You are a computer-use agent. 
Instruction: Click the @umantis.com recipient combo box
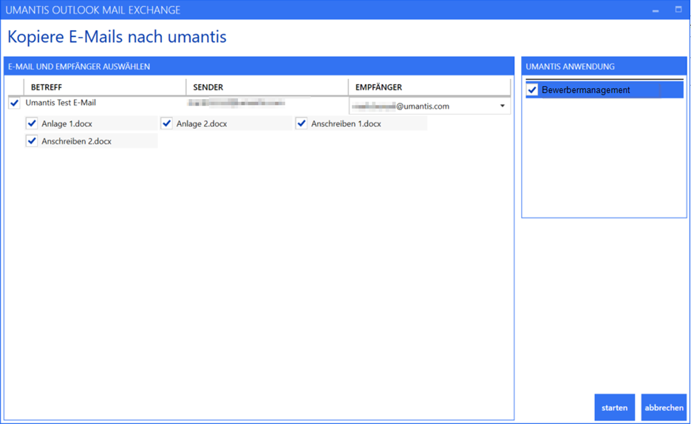pos(423,106)
